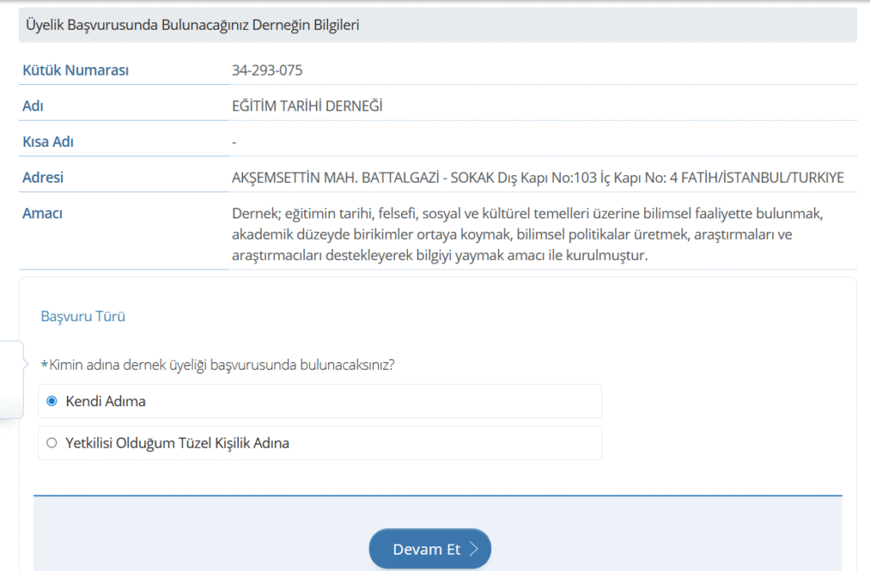The image size is (870, 571).
Task: Click the association name 'EĞİTİM TARİHİ DERNEĞİ'
Action: point(307,106)
